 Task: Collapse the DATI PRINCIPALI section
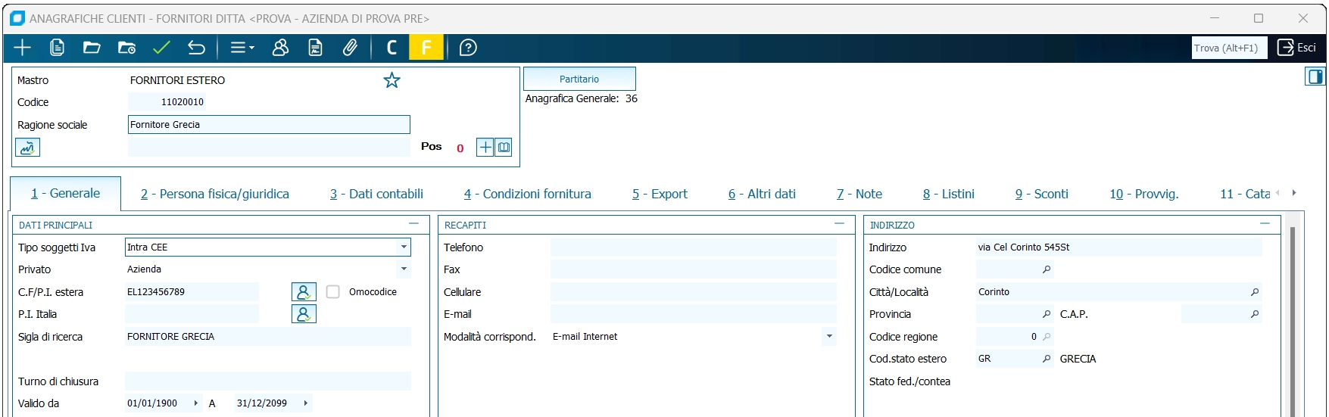pyautogui.click(x=413, y=224)
